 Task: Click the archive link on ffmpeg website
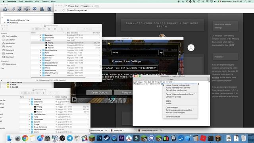click(215, 77)
